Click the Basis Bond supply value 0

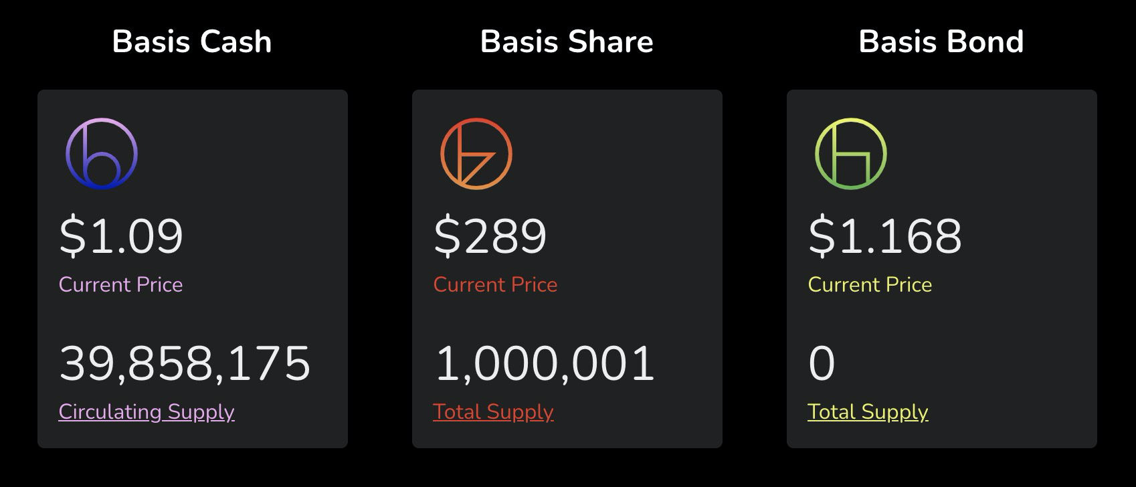tap(822, 363)
